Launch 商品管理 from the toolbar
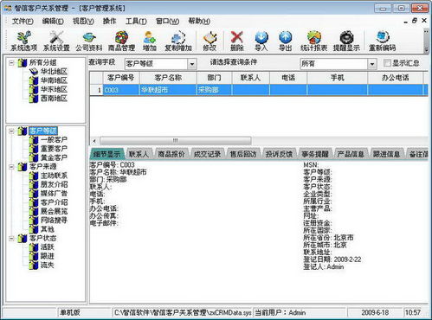The width and height of the screenshot is (432, 320). [x=121, y=42]
